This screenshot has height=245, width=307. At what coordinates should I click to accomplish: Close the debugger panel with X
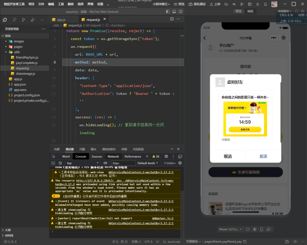[x=178, y=149]
